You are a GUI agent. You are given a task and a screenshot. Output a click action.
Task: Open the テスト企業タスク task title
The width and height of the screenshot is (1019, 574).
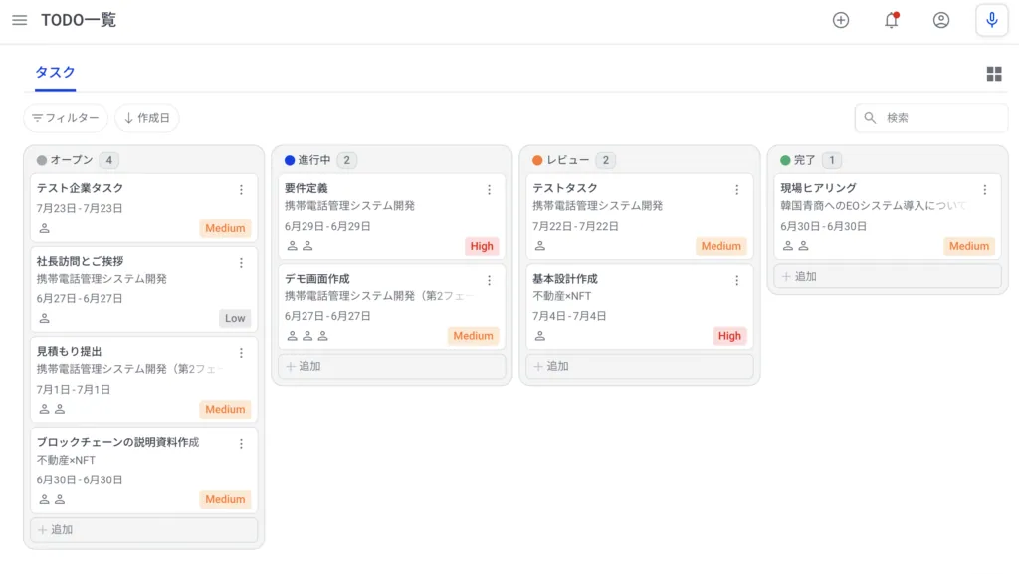[80, 188]
